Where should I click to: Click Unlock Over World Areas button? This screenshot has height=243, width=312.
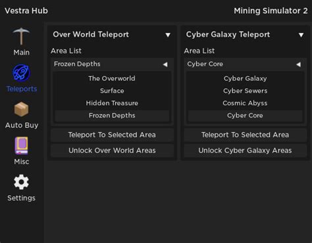coord(112,150)
